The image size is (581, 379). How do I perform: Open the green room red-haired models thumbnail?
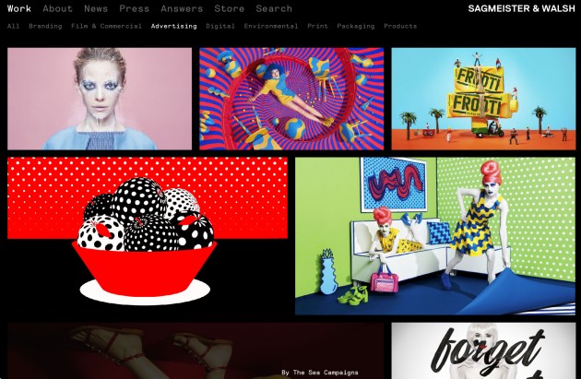click(435, 236)
